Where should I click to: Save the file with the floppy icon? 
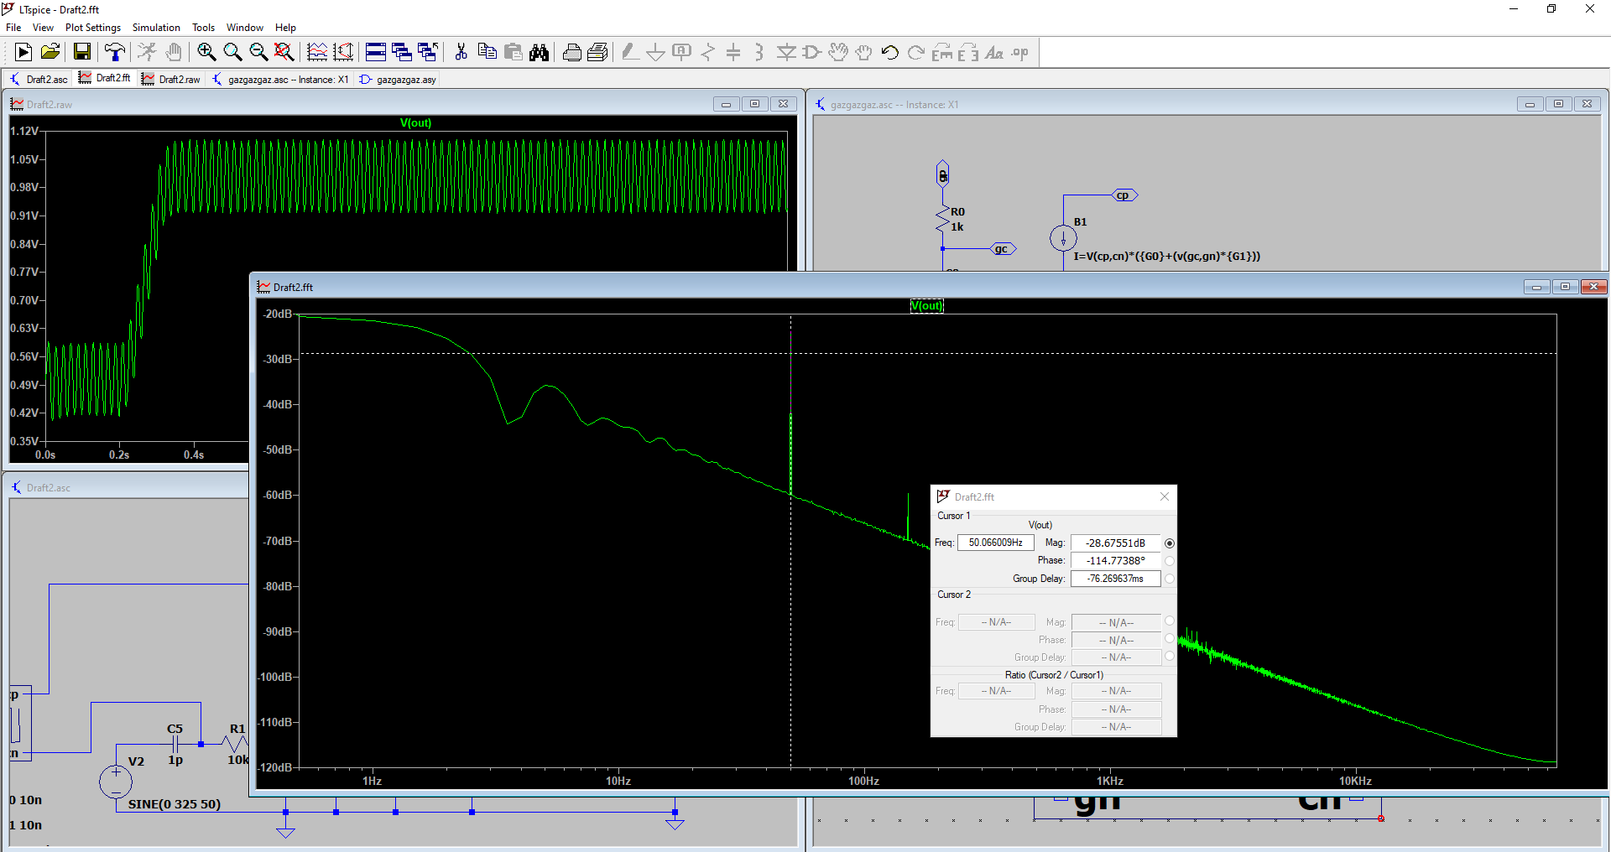pos(82,53)
